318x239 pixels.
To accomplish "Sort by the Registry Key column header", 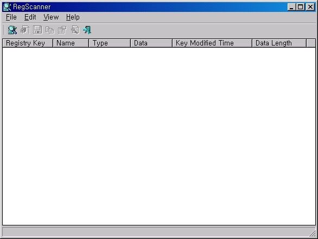I will (28, 43).
